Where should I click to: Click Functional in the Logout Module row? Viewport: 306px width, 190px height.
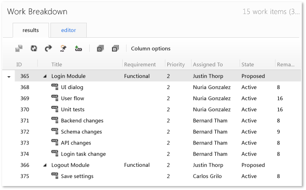pyautogui.click(x=137, y=165)
